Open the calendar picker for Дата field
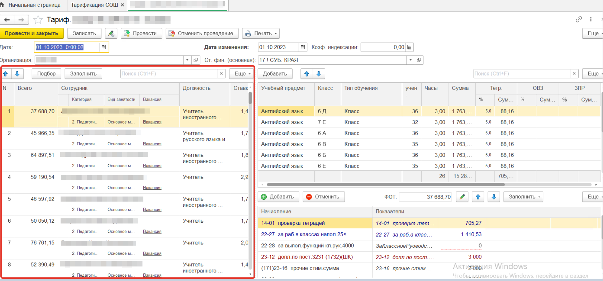The width and height of the screenshot is (603, 281). pos(104,47)
